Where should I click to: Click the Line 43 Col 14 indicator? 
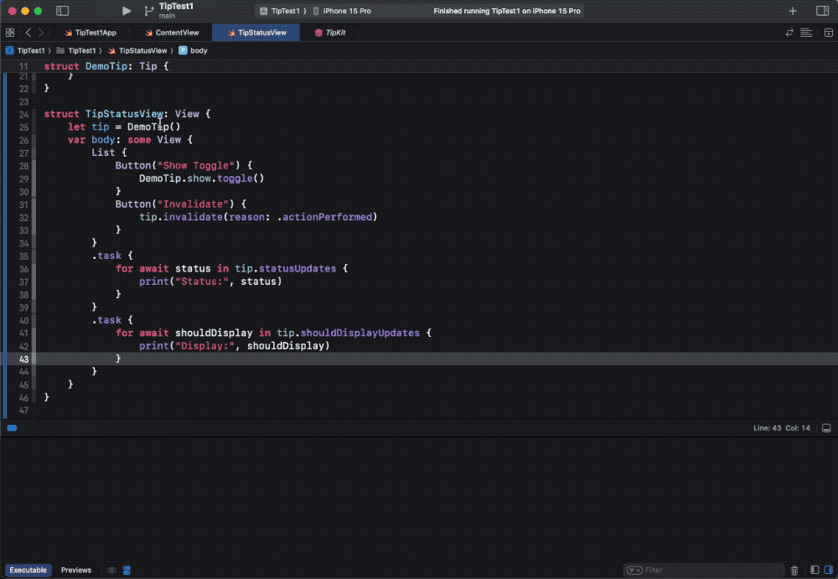pos(781,427)
